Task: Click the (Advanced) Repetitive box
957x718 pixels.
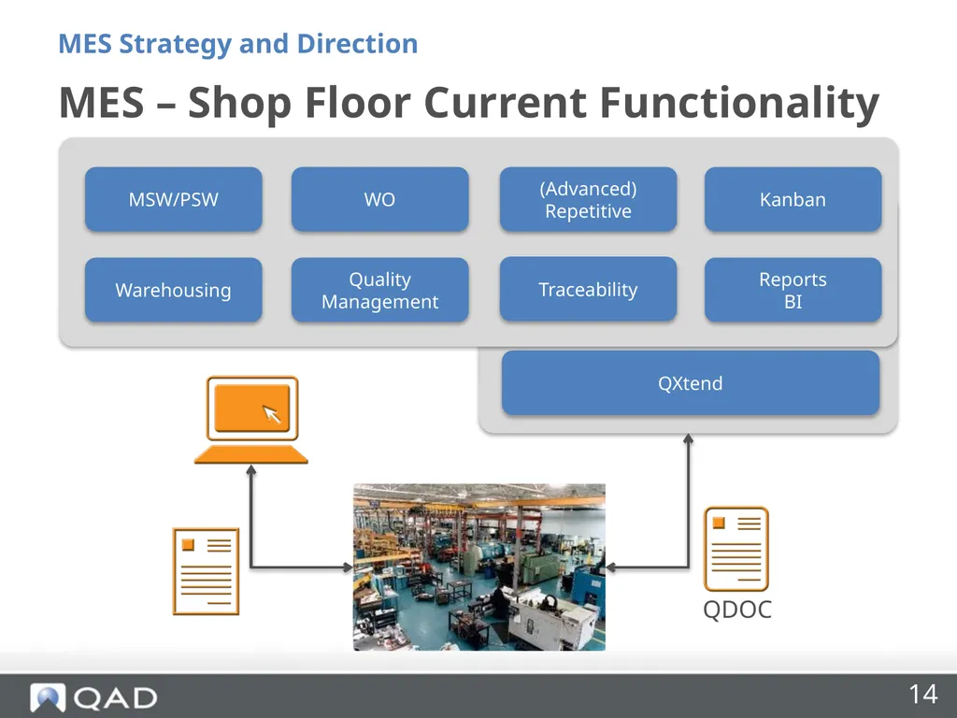Action: pyautogui.click(x=588, y=199)
